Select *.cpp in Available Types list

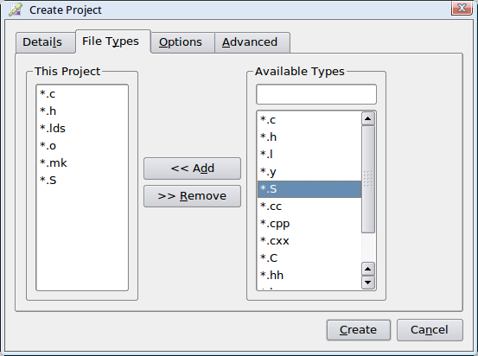click(x=309, y=224)
